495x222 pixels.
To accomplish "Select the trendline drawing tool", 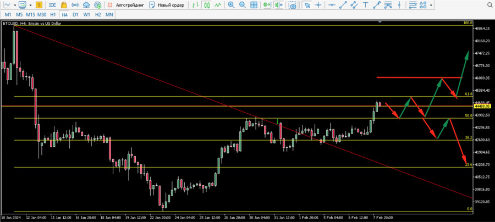I will 343,5.
